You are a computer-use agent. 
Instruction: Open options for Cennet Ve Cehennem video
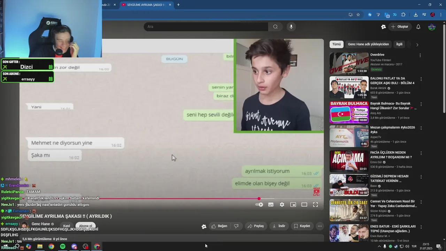(421, 202)
